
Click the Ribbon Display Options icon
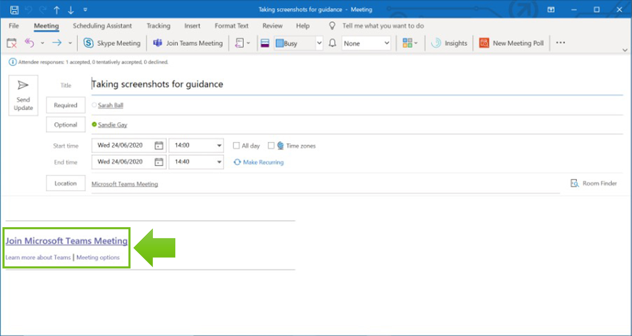click(551, 10)
